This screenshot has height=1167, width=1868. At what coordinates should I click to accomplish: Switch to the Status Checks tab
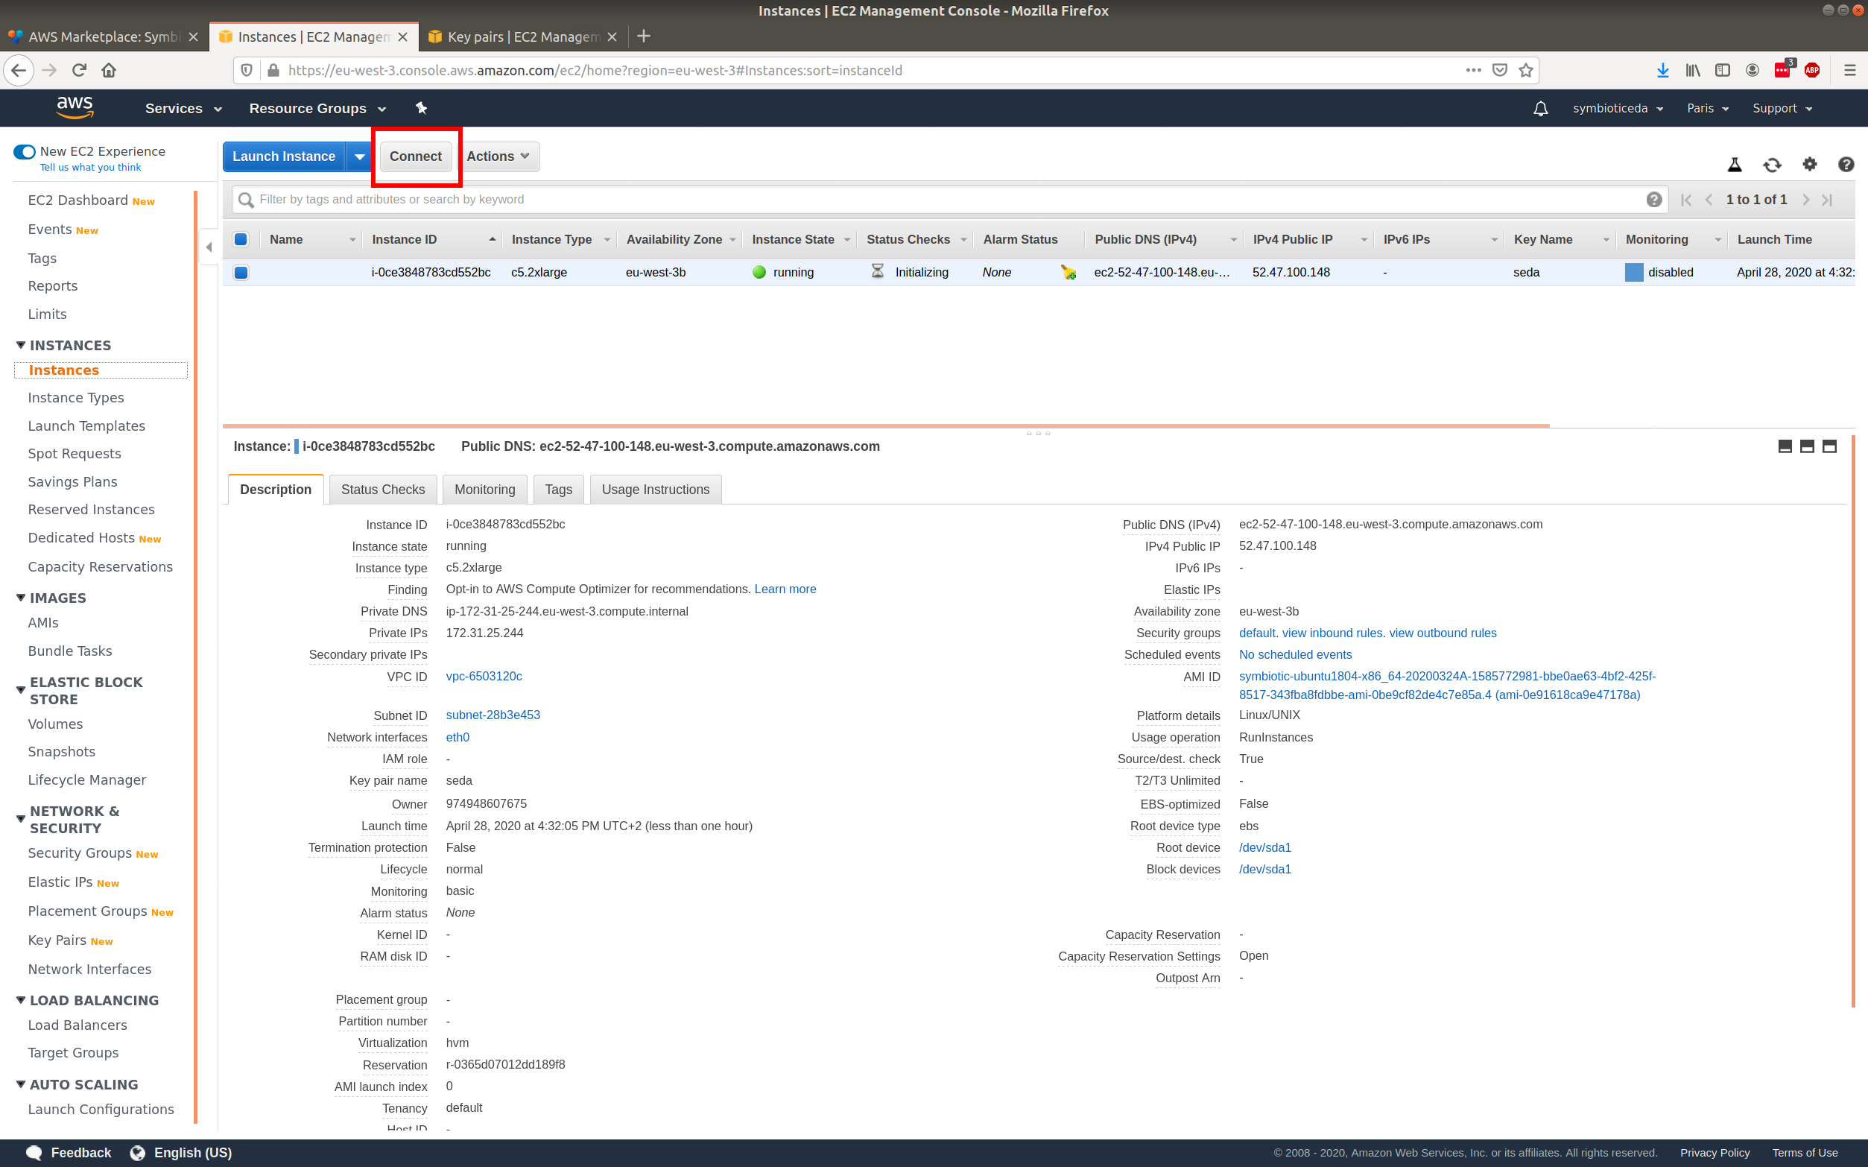(383, 490)
